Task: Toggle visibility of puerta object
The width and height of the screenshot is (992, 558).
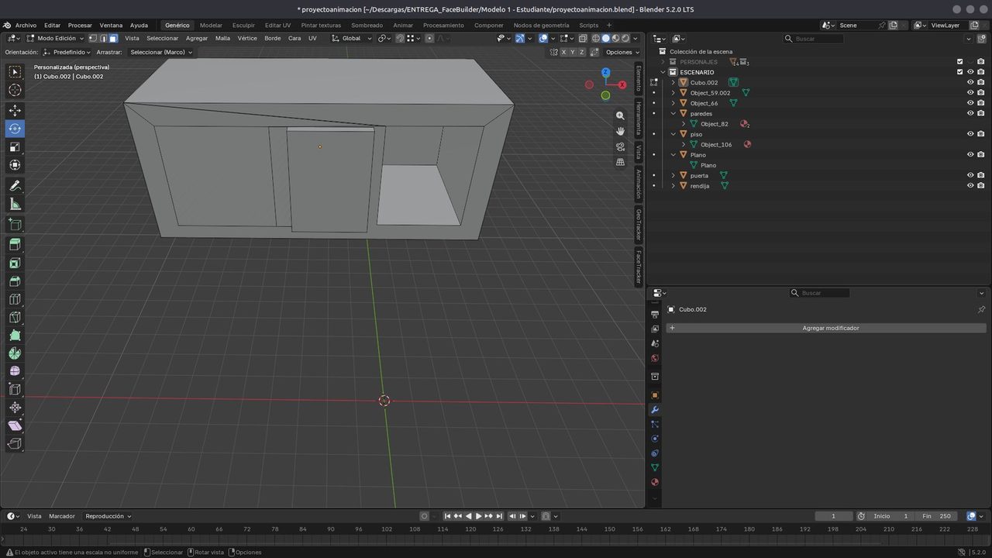Action: point(970,175)
